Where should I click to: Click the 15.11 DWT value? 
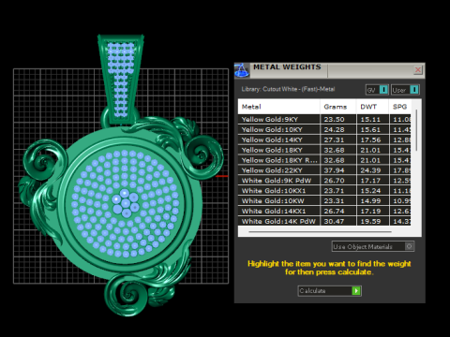(x=370, y=119)
